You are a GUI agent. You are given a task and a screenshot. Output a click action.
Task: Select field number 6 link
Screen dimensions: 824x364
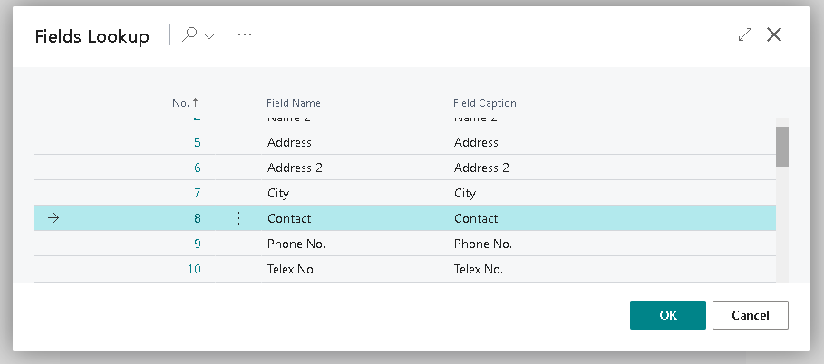pyautogui.click(x=198, y=168)
